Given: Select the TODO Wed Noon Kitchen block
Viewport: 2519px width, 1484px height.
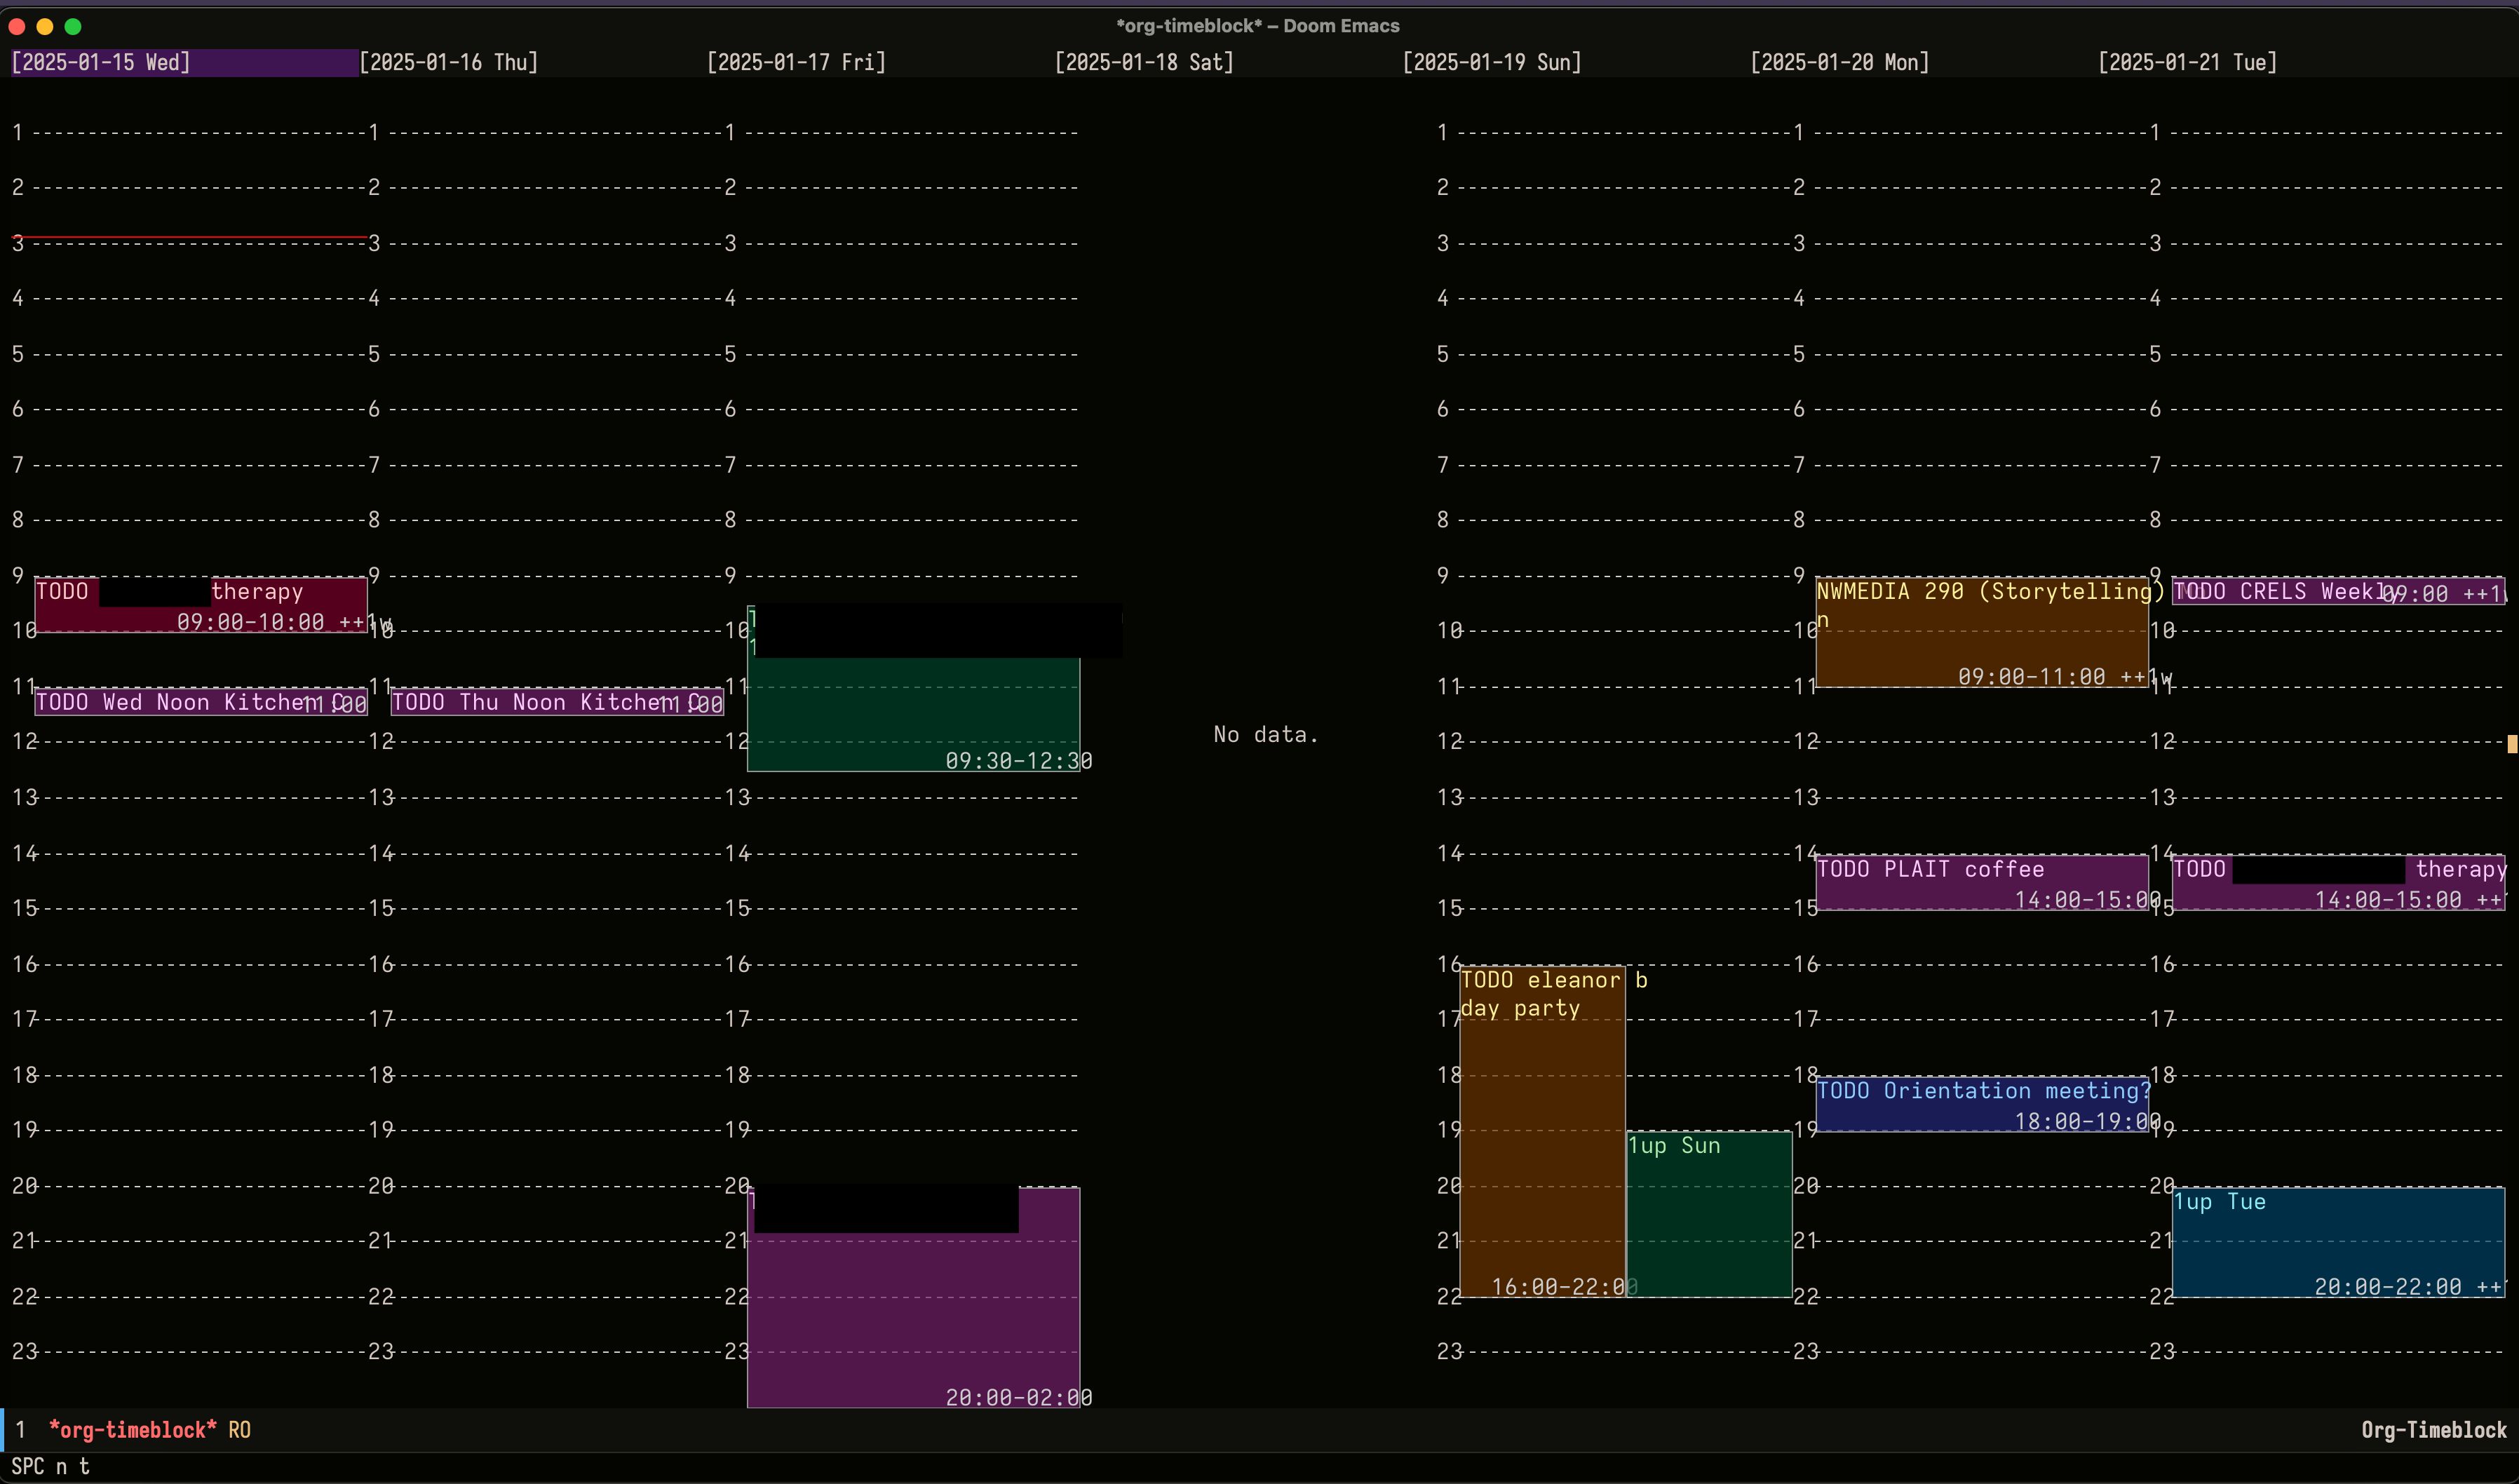Looking at the screenshot, I should [x=200, y=702].
